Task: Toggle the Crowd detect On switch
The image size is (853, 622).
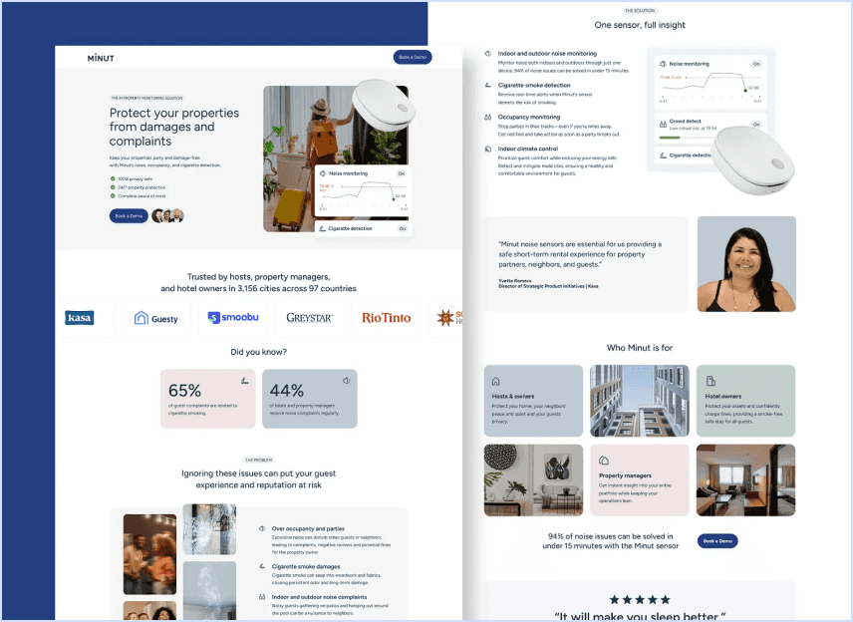Action: (756, 124)
